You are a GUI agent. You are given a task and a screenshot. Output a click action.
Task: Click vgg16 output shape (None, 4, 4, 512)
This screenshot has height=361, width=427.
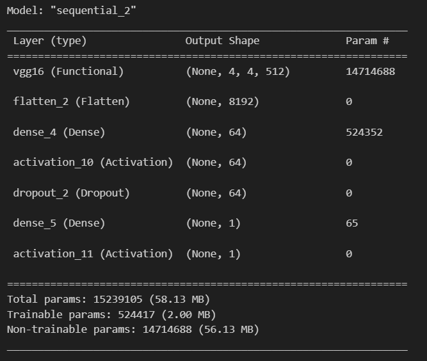pos(238,72)
